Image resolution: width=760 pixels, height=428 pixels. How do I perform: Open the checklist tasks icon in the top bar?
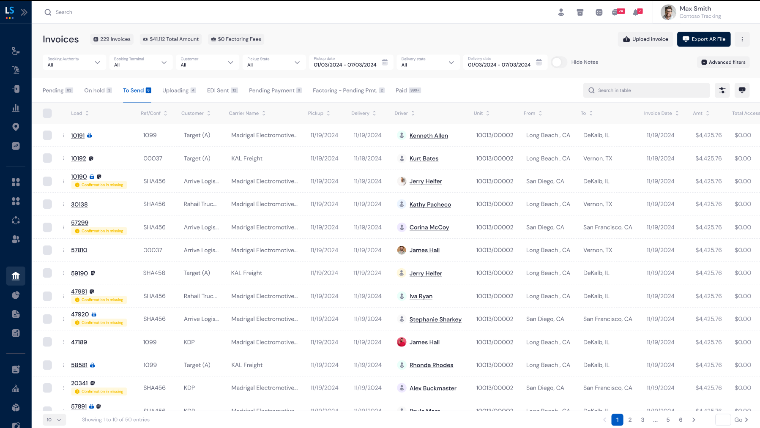pyautogui.click(x=599, y=12)
